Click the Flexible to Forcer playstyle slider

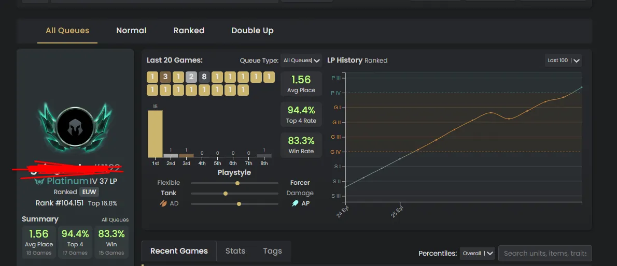pos(234,183)
